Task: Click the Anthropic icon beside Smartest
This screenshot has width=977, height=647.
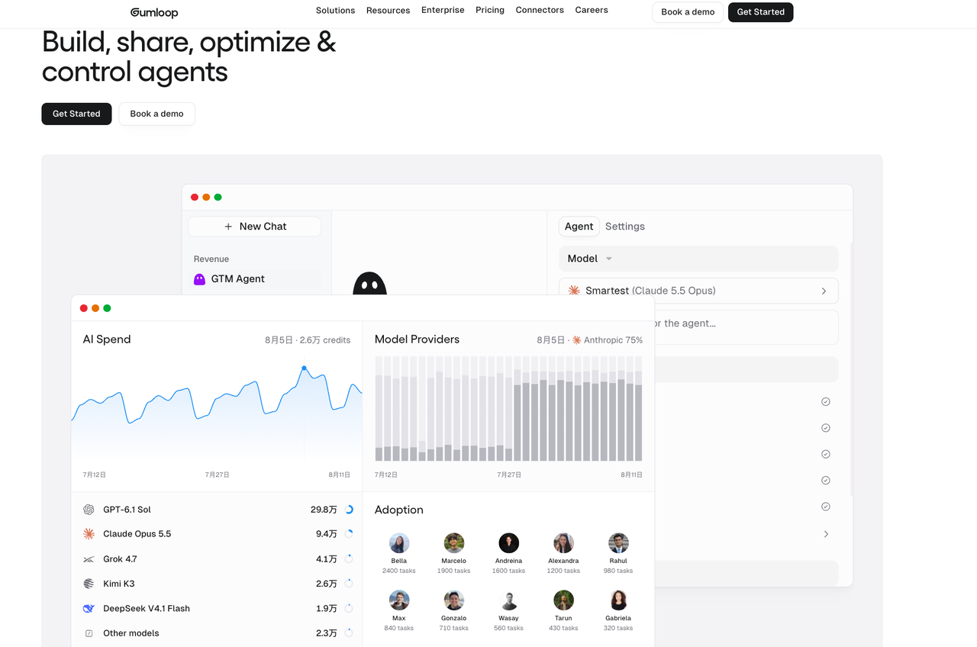Action: [x=574, y=291]
